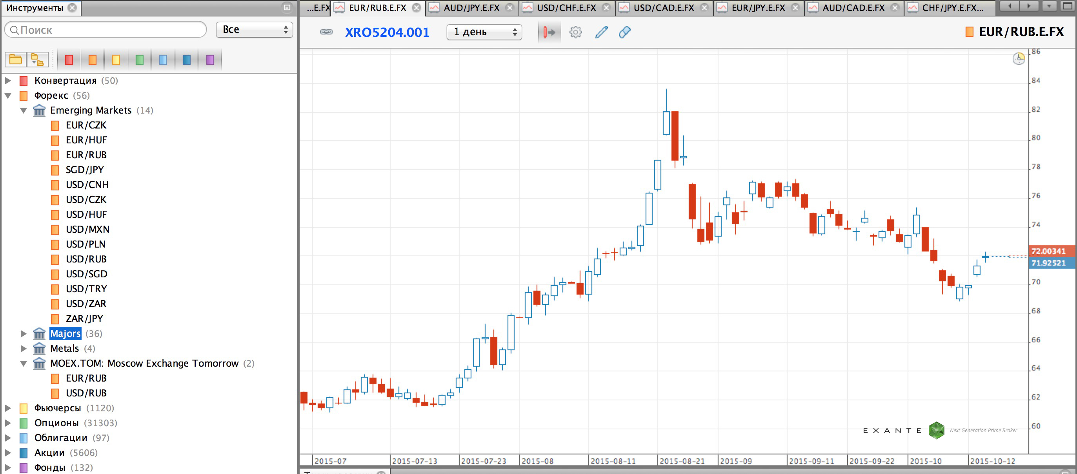Toggle the red instruments filter
Image resolution: width=1077 pixels, height=474 pixels.
point(69,60)
